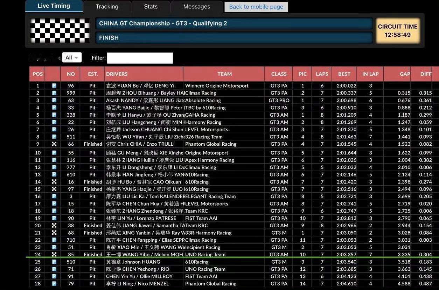This screenshot has height=290, width=439.
Task: Click the Back to mobile page link
Action: point(256,7)
